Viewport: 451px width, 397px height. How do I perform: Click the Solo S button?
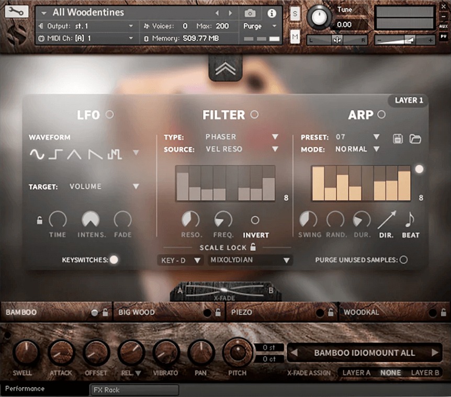click(x=295, y=14)
